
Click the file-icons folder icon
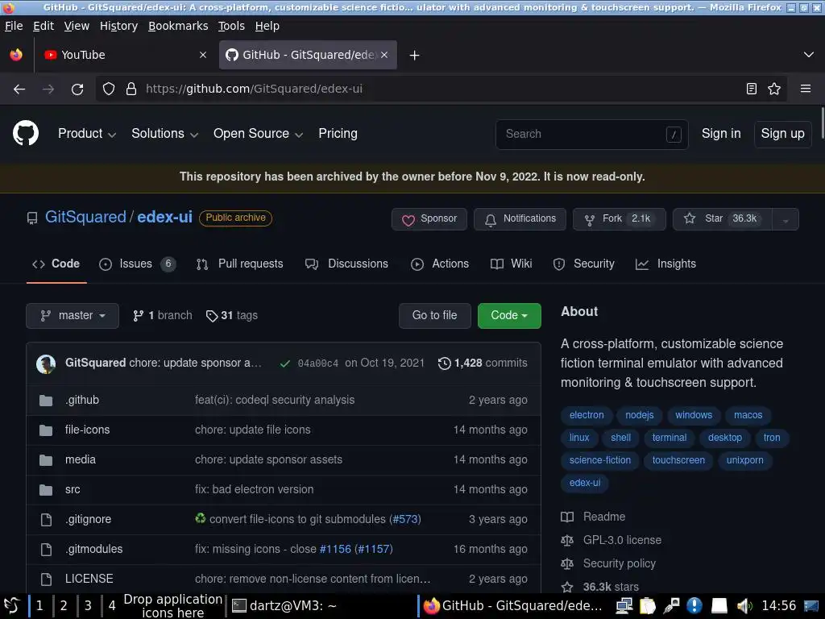point(46,430)
